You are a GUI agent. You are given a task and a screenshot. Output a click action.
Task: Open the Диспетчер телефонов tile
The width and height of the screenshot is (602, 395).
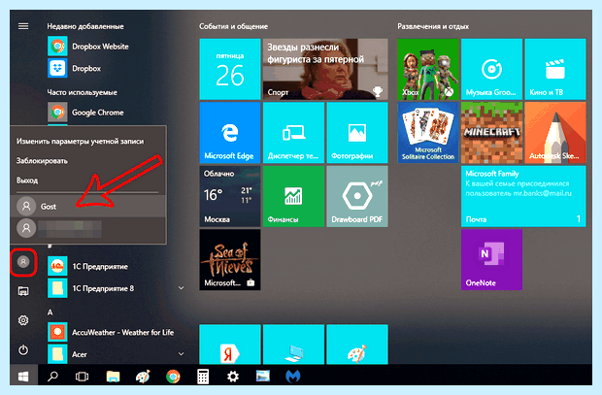tap(293, 132)
